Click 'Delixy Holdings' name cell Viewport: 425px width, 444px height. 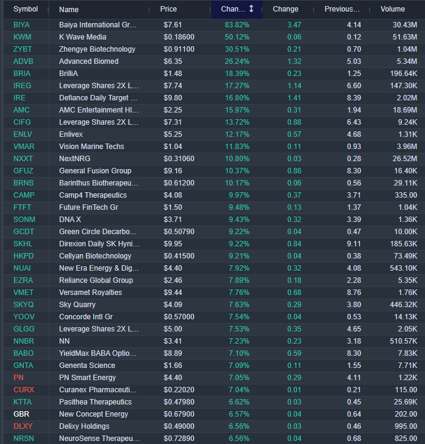(x=84, y=427)
